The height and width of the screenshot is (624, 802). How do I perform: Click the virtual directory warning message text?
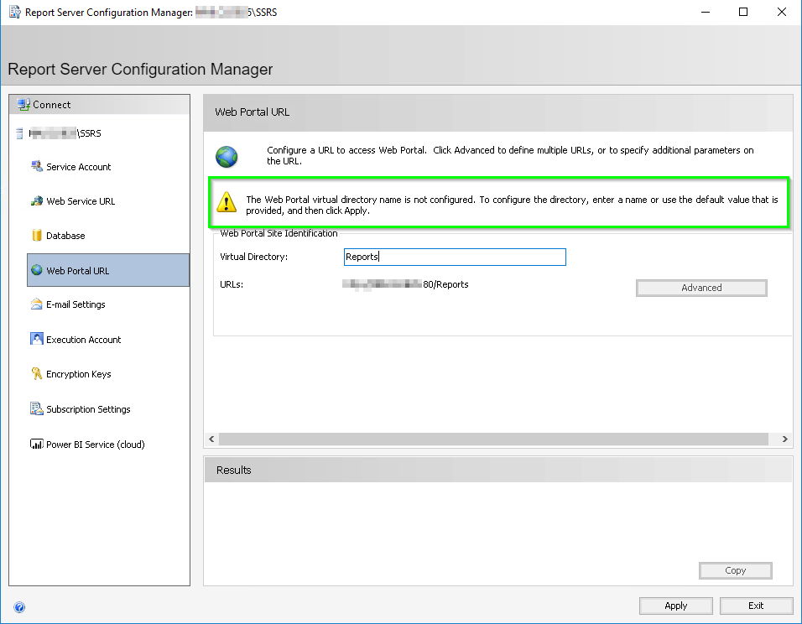click(x=512, y=205)
